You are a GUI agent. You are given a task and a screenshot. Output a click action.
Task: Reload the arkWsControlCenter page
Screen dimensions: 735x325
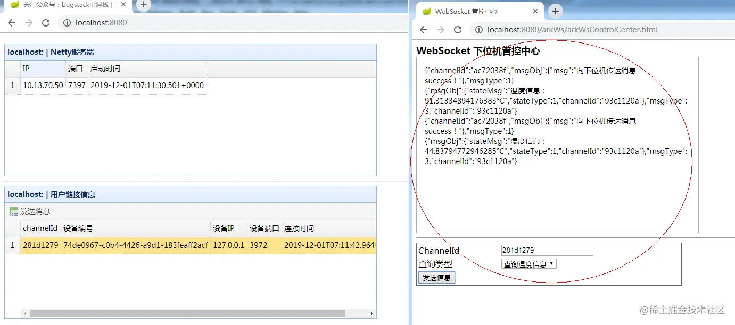click(x=458, y=30)
